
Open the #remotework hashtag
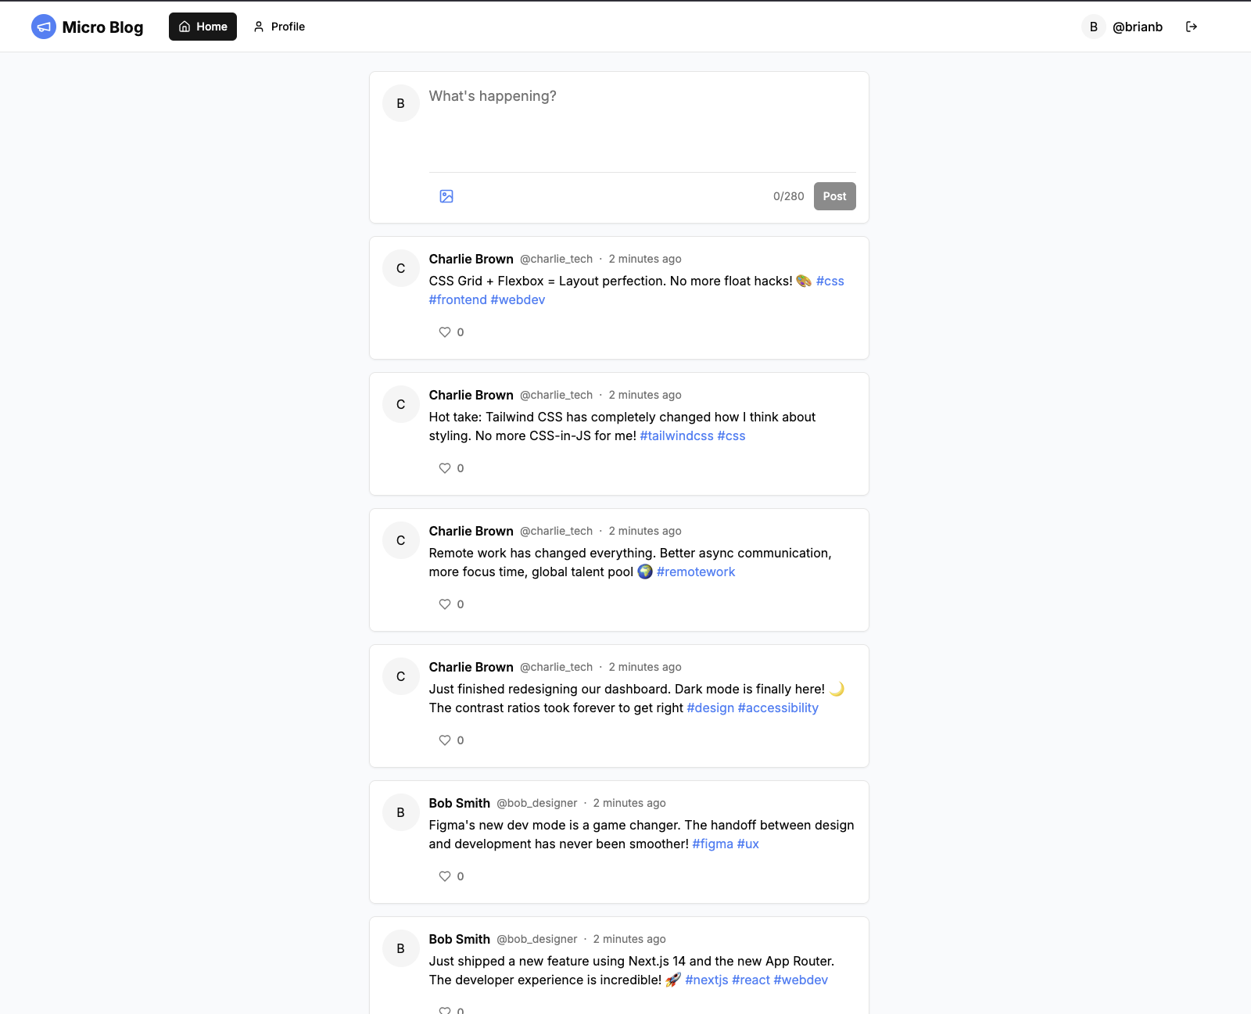695,572
